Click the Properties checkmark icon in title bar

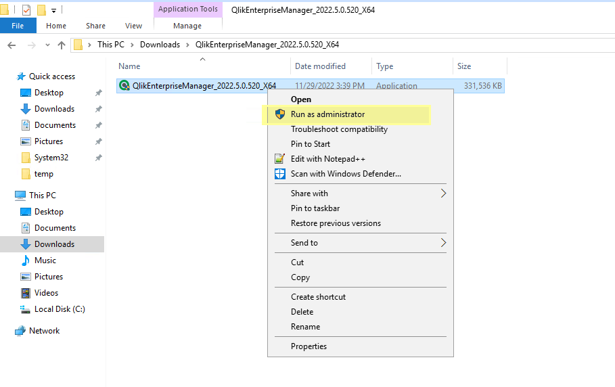[x=26, y=9]
